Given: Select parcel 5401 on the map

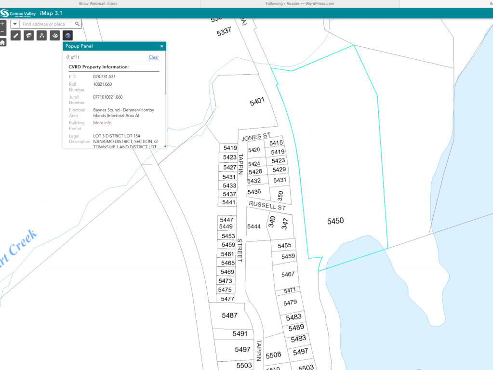Looking at the screenshot, I should [257, 103].
